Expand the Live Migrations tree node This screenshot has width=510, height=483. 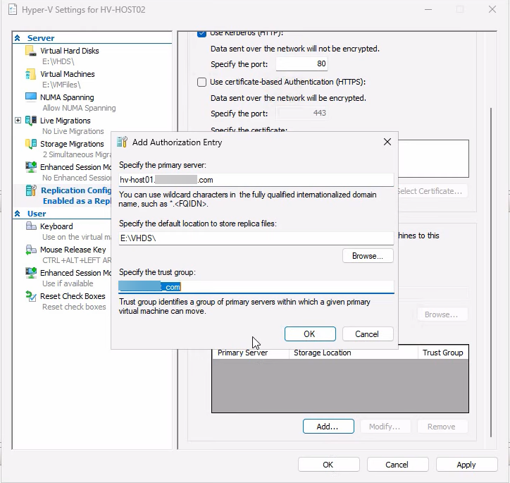point(18,121)
